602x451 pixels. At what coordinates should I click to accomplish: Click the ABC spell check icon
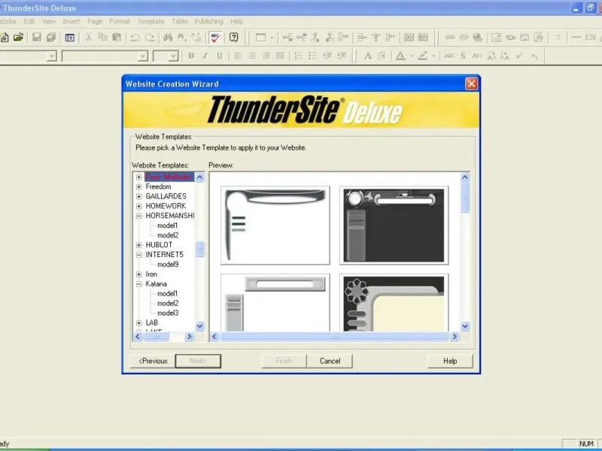[215, 37]
